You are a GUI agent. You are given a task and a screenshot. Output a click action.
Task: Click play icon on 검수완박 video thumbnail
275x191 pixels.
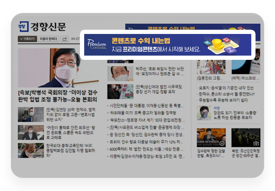click(x=222, y=143)
